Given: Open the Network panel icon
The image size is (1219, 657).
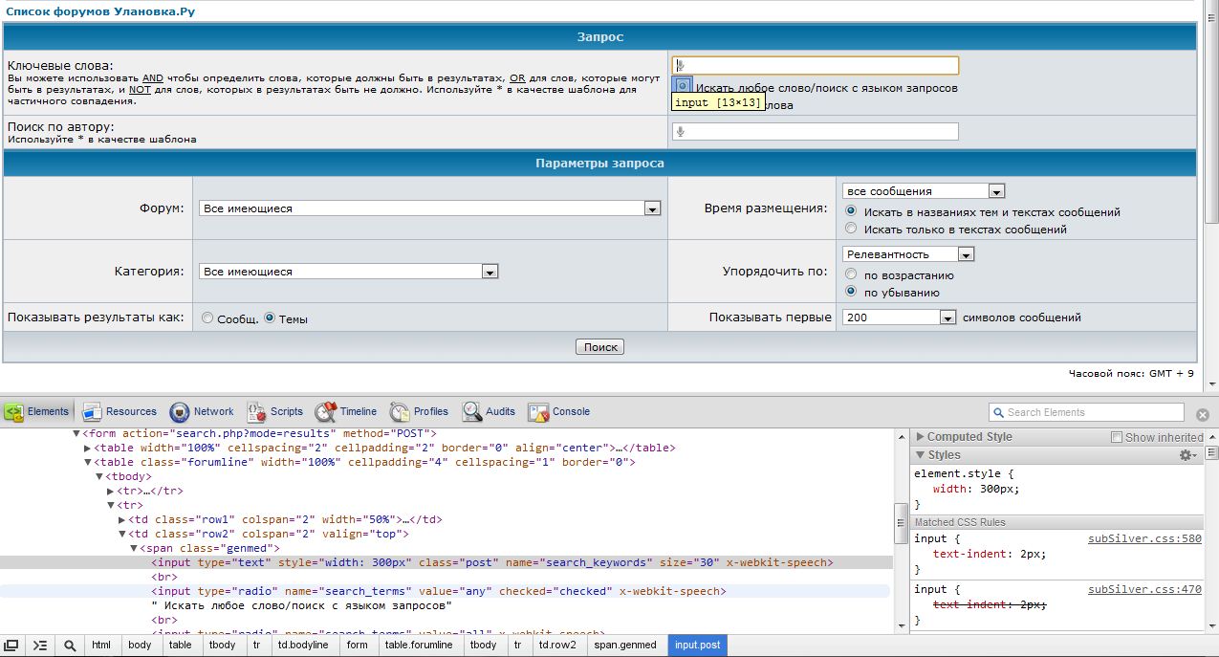Looking at the screenshot, I should point(180,412).
